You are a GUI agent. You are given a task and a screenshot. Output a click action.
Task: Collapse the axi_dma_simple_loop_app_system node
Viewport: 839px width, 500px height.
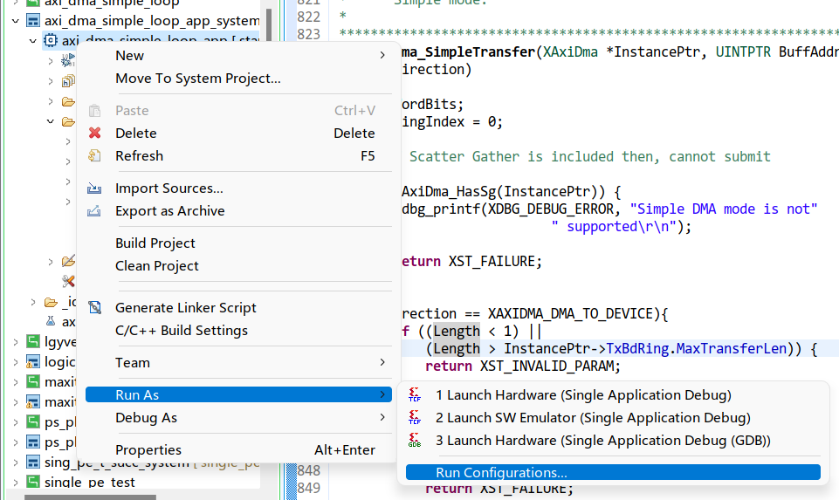(16, 21)
